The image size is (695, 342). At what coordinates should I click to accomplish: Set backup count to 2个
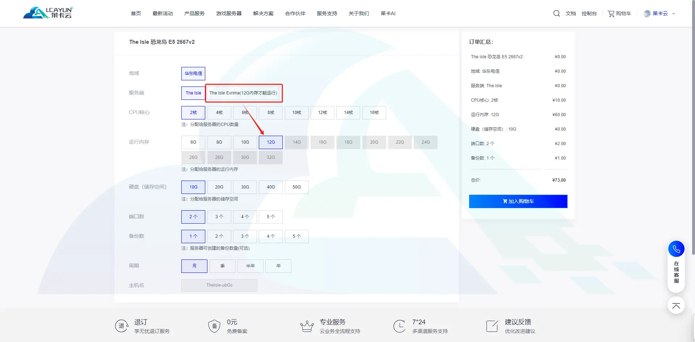pyautogui.click(x=219, y=236)
